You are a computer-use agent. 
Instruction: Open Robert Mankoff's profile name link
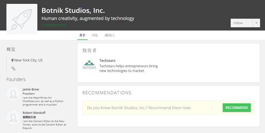[34, 113]
